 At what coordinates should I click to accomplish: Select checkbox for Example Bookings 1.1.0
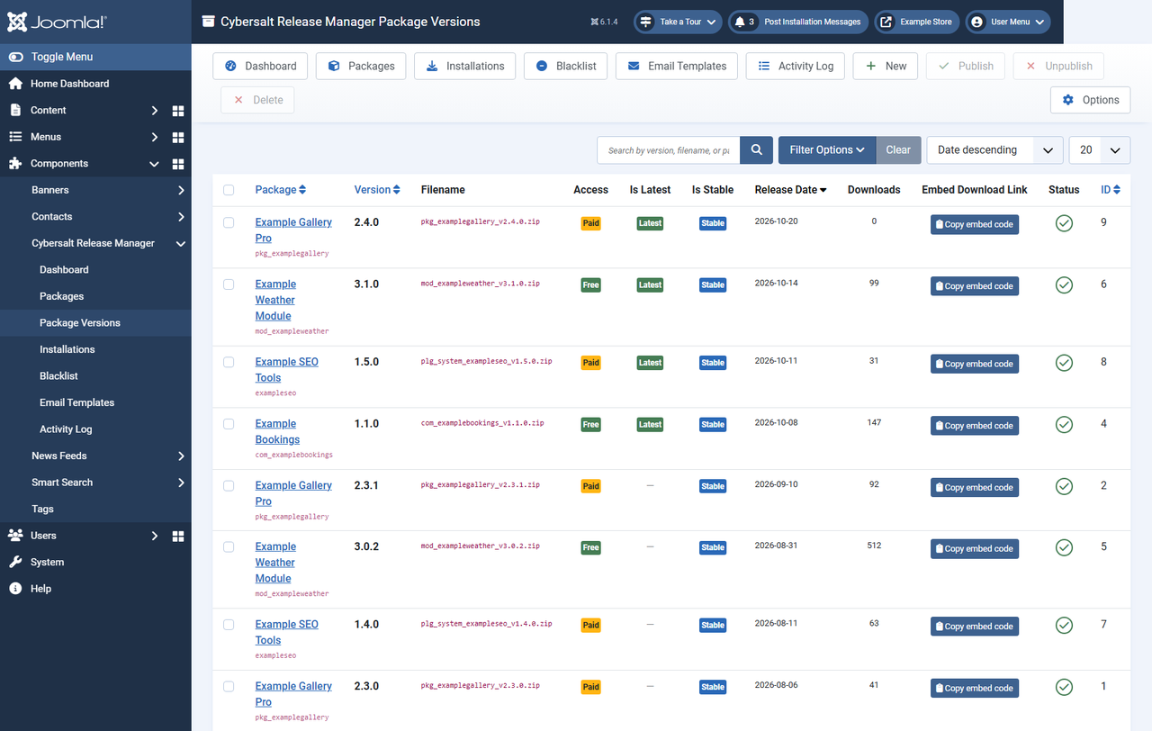pos(229,424)
